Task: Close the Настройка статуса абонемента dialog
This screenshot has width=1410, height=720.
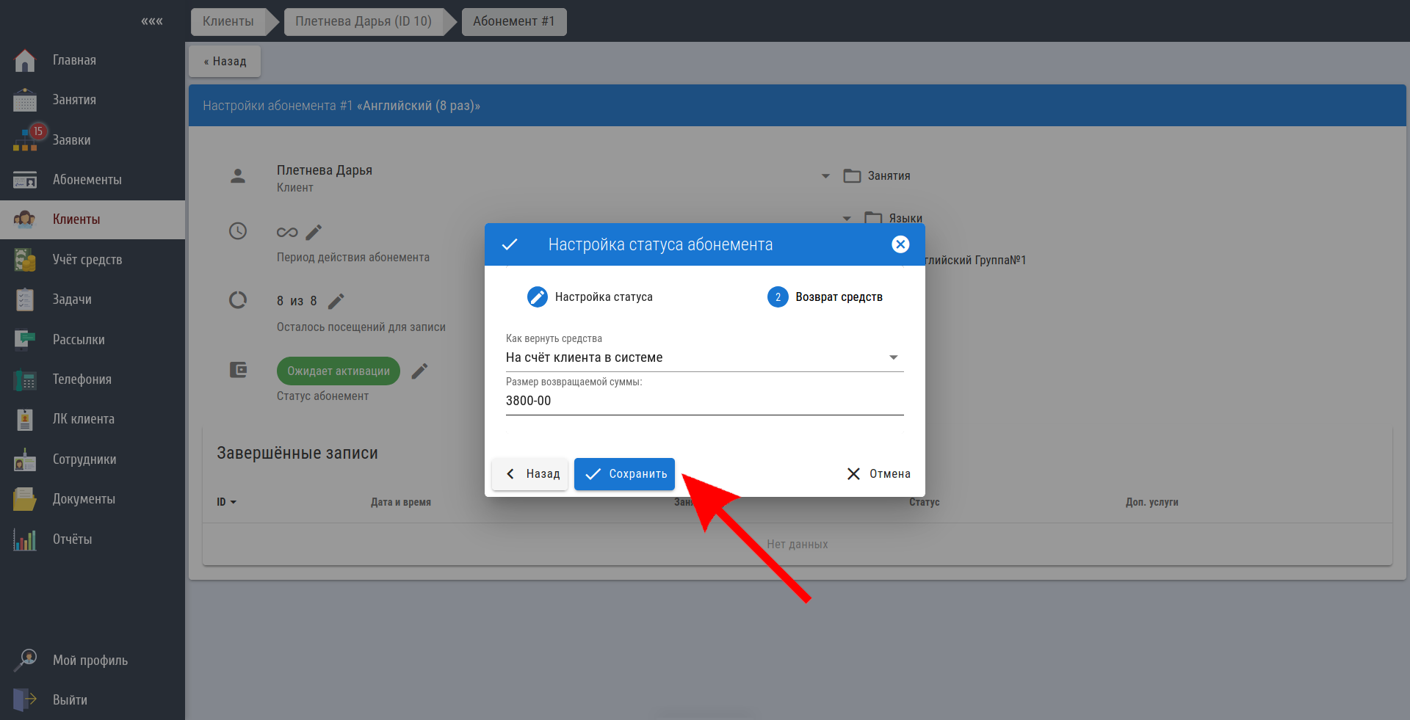Action: [900, 244]
